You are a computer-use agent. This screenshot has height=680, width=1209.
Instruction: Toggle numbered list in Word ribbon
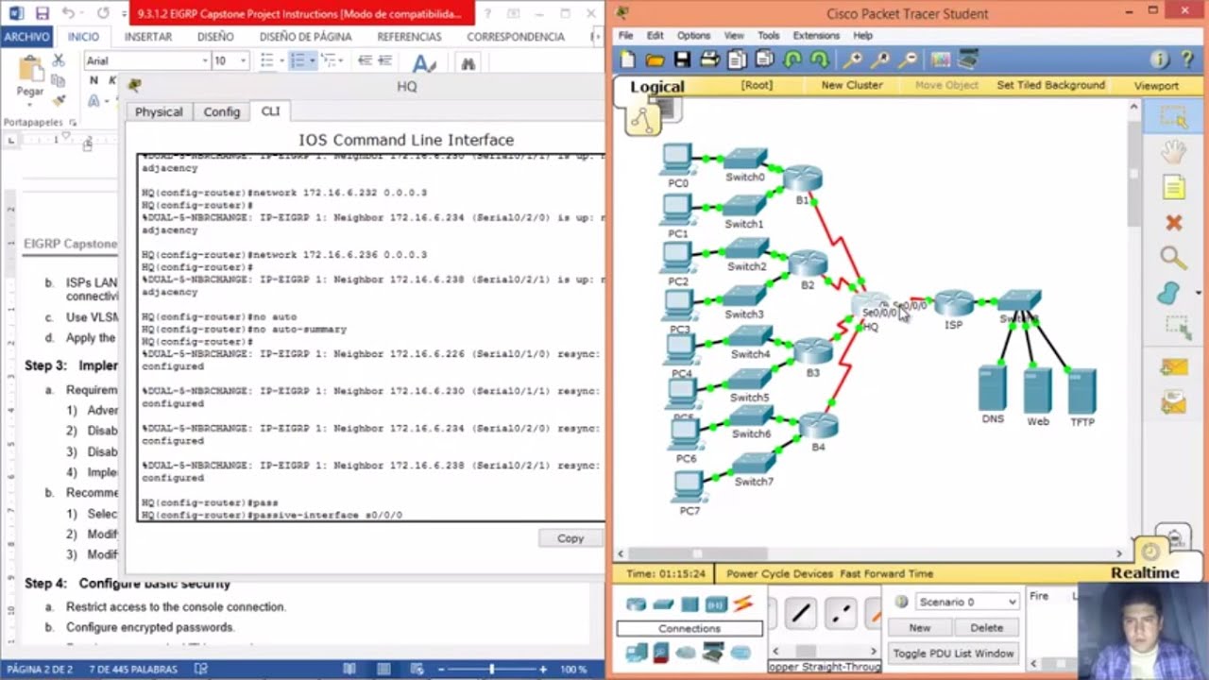pos(298,60)
